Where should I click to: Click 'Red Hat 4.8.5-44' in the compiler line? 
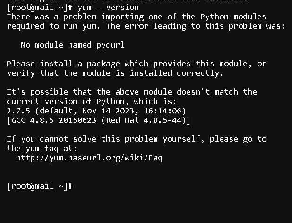pos(144,120)
